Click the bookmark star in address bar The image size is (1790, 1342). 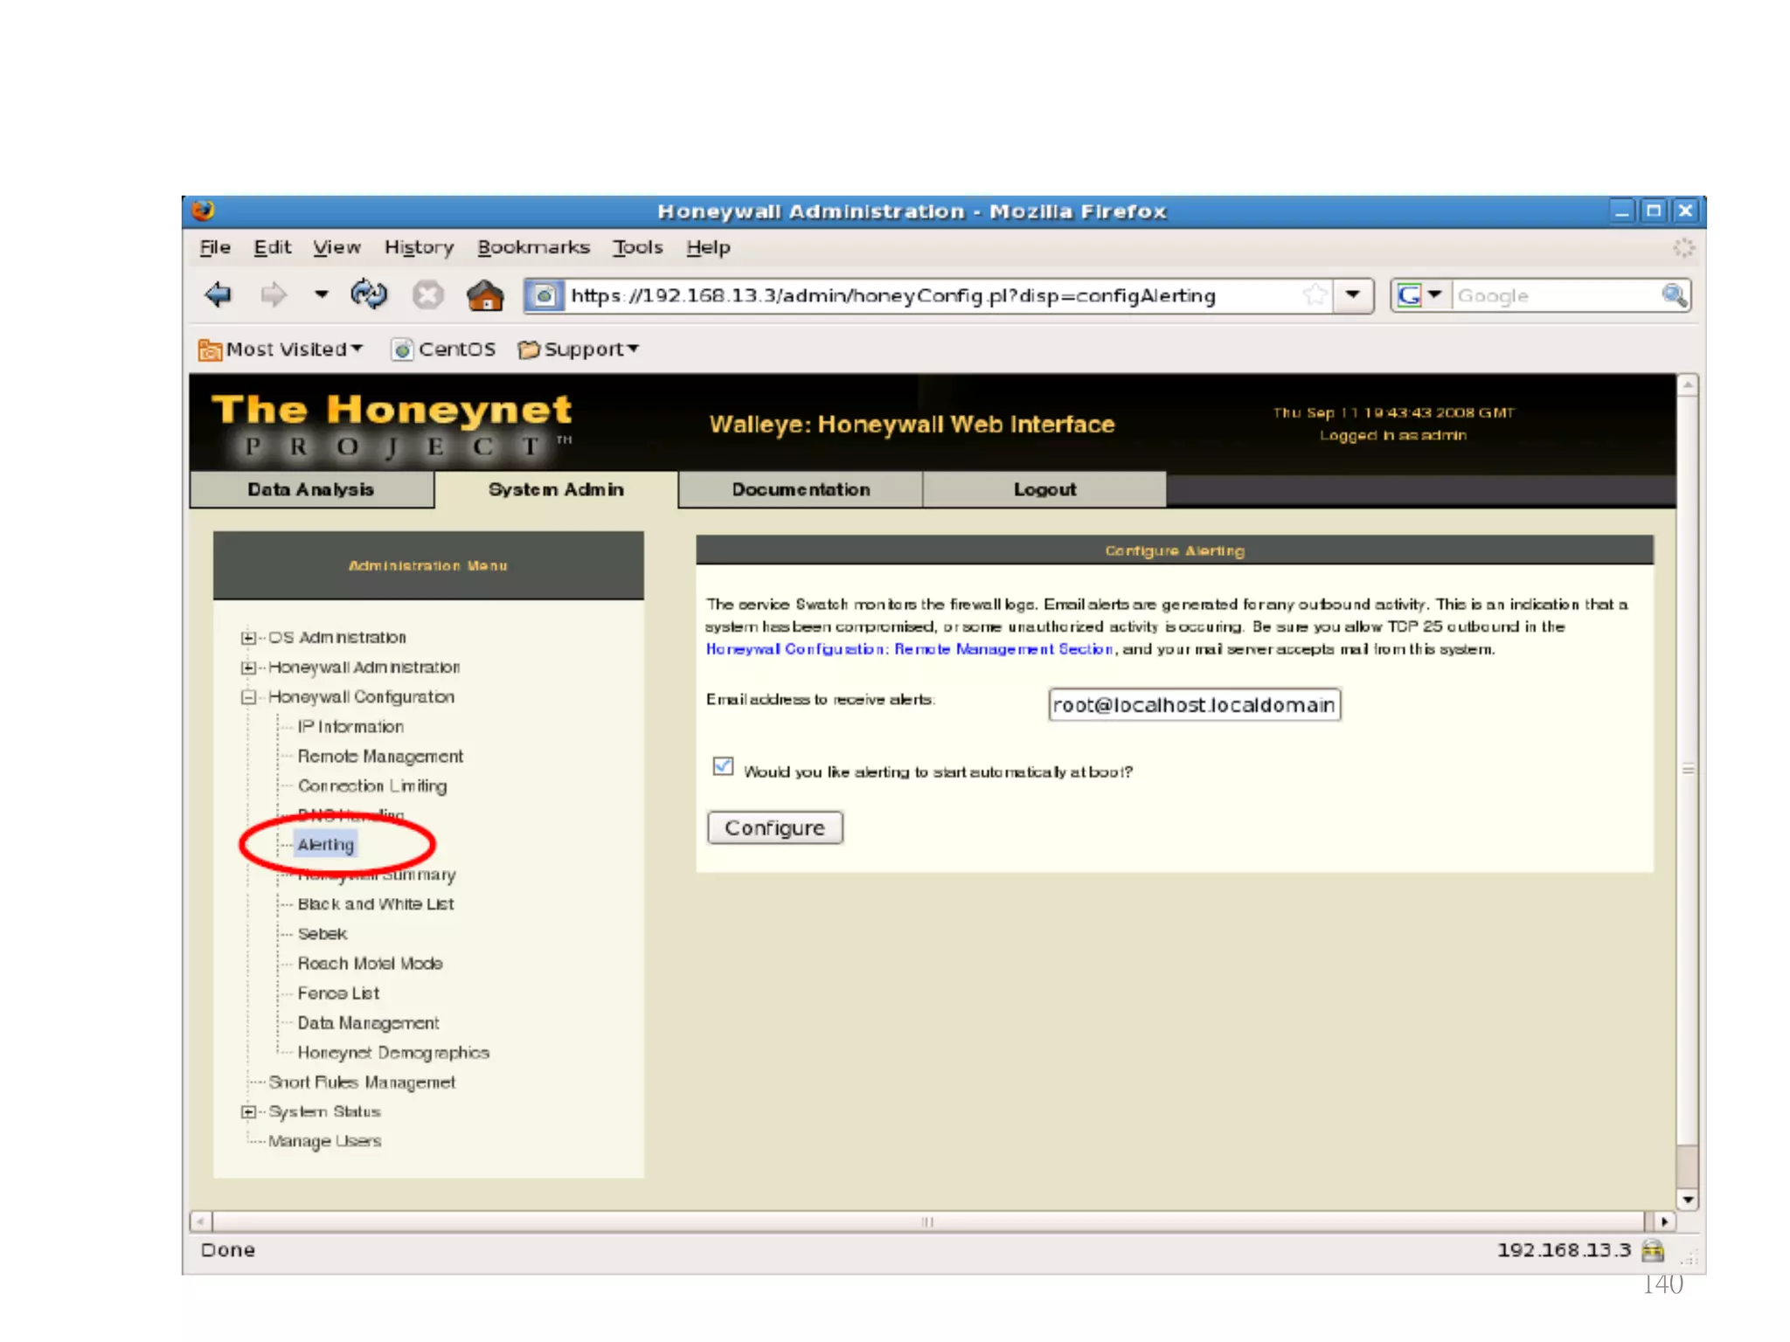pos(1315,295)
